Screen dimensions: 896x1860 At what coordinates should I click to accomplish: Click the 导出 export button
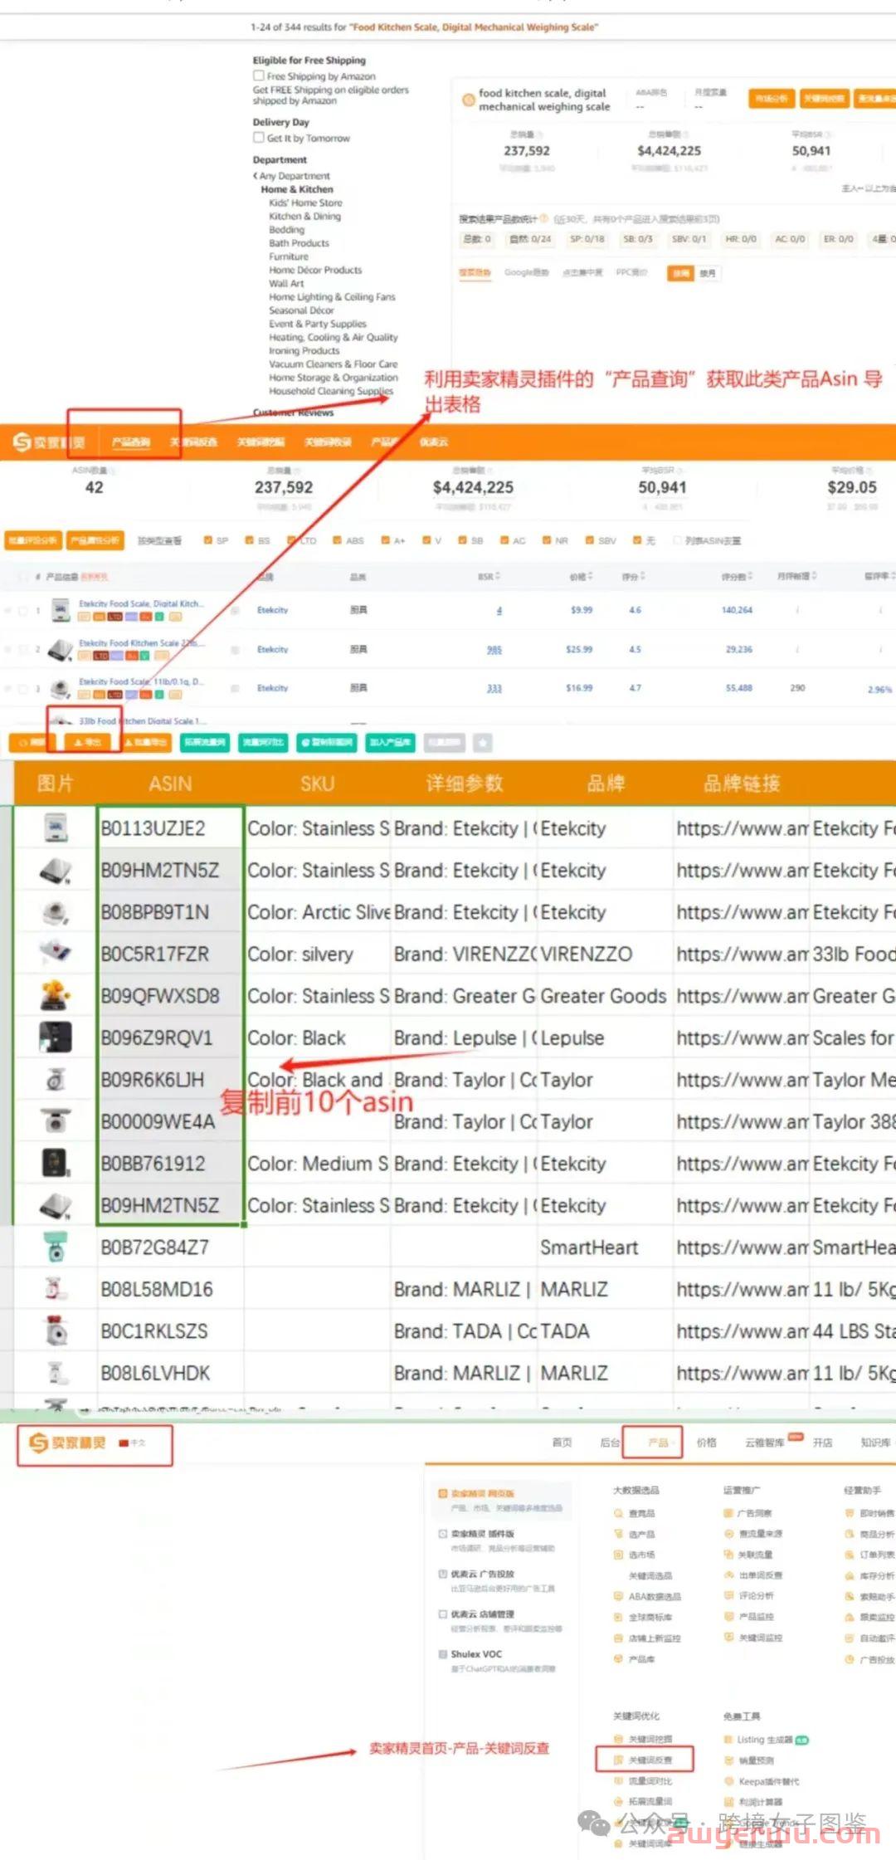point(87,742)
